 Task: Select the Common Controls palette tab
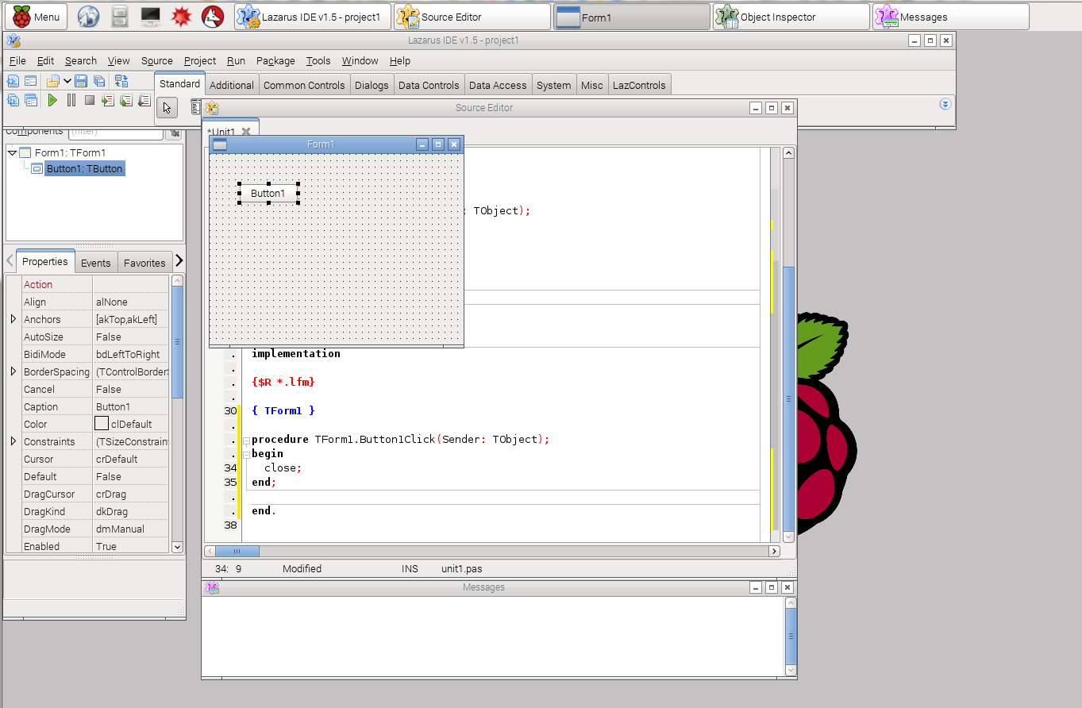click(x=304, y=85)
